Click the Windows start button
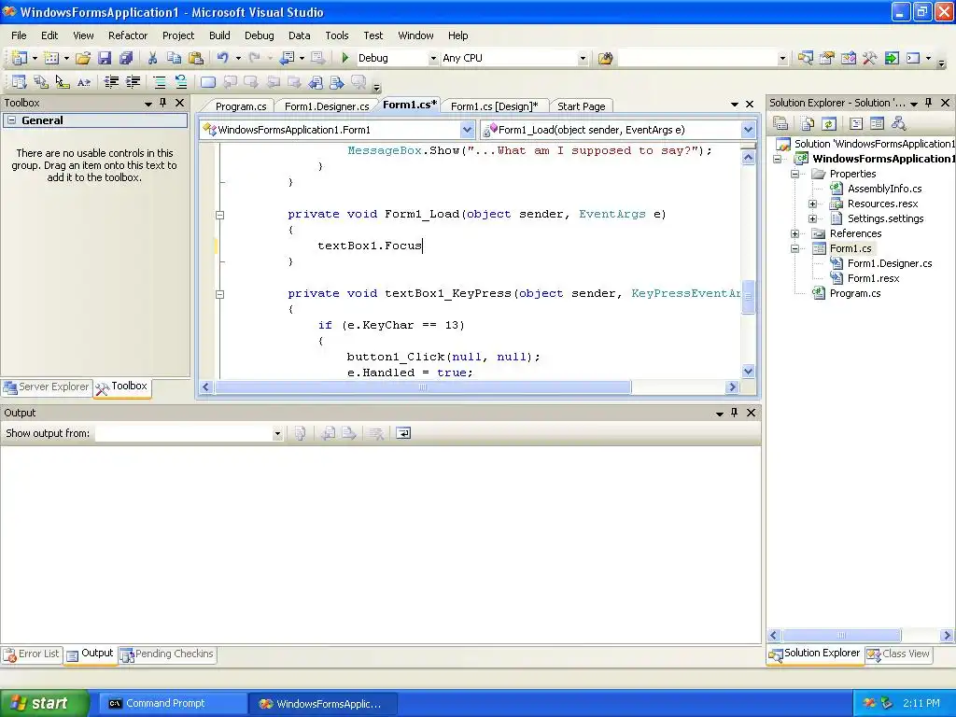Viewport: 956px width, 717px height. coord(43,703)
